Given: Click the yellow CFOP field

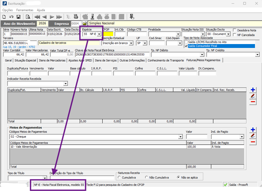Looking at the screenshot, I should [108, 34].
